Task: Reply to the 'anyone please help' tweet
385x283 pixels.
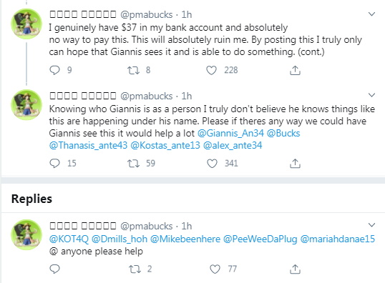Action: (x=54, y=269)
